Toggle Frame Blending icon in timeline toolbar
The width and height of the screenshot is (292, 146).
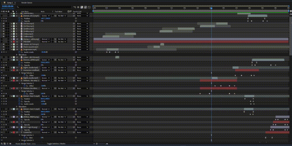pos(82,7)
